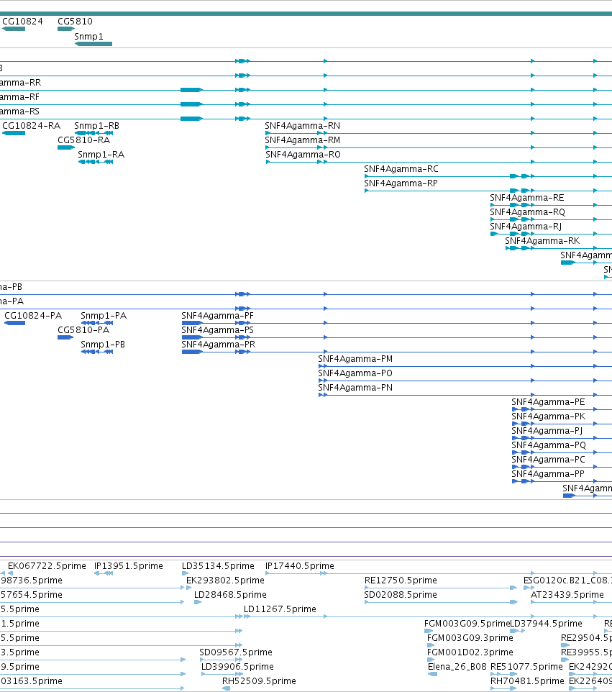The width and height of the screenshot is (612, 692).
Task: Click the Elena_26_B08 EST arrow glyph
Action: pos(432,674)
